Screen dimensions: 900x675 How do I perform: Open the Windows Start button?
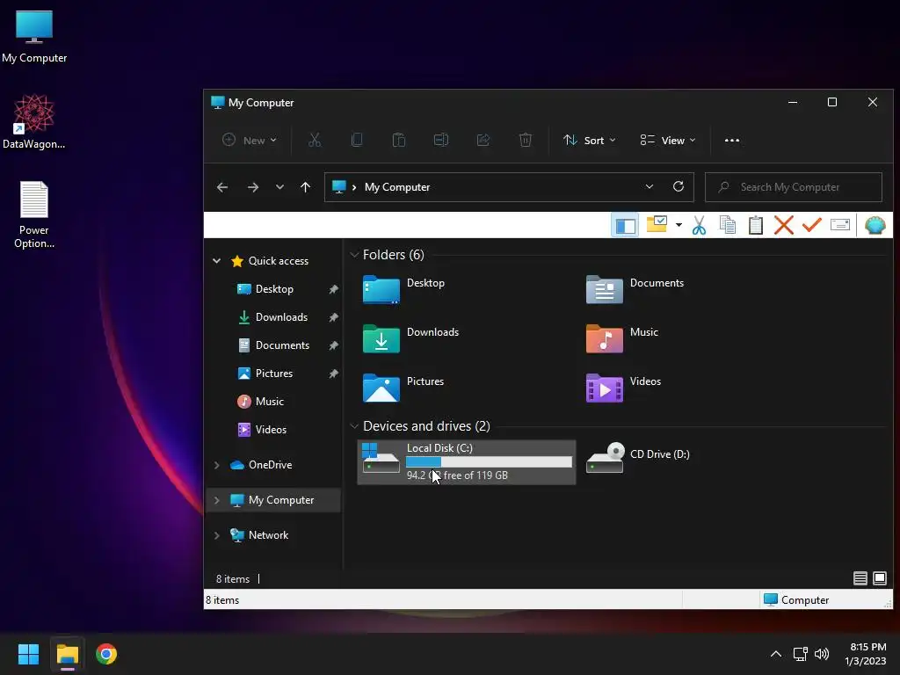(28, 654)
